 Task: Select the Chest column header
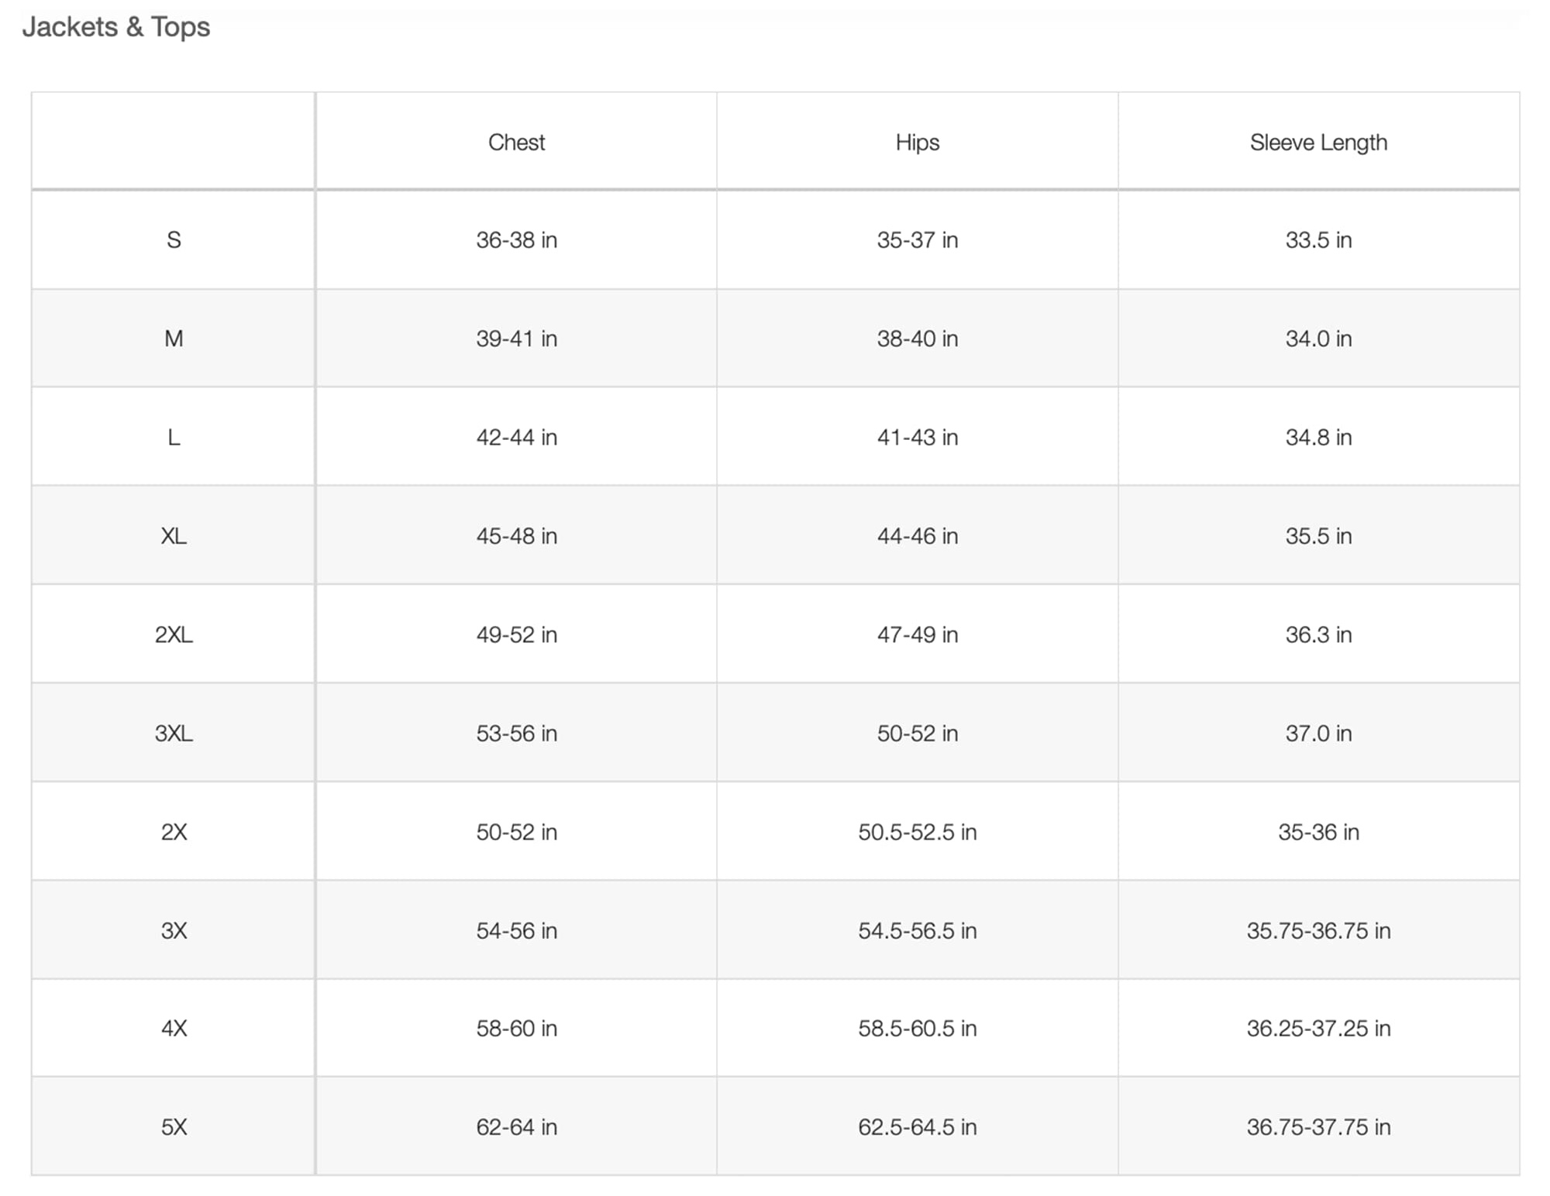516,143
